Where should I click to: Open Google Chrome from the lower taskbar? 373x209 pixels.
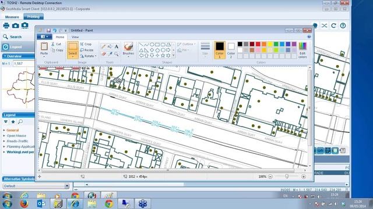tap(109, 204)
